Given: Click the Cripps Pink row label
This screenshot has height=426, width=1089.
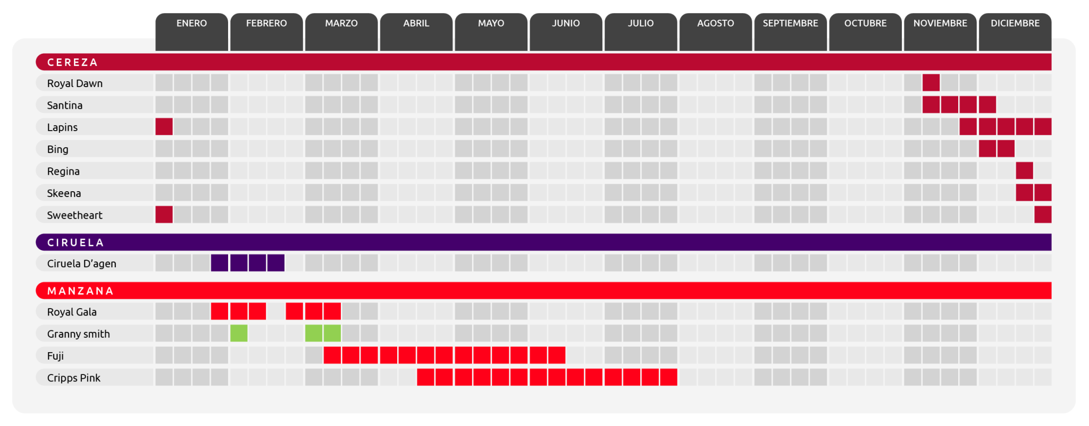Looking at the screenshot, I should pos(73,378).
